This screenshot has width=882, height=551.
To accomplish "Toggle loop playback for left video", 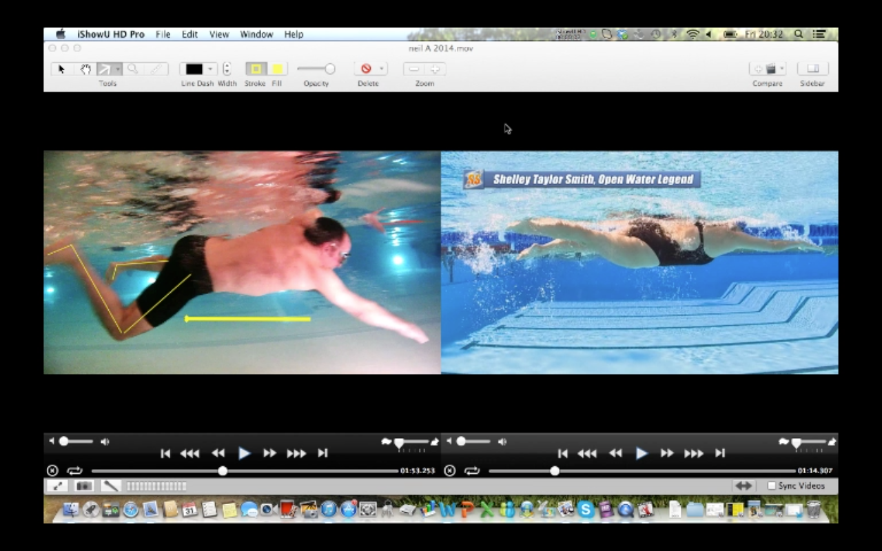I will tap(74, 471).
